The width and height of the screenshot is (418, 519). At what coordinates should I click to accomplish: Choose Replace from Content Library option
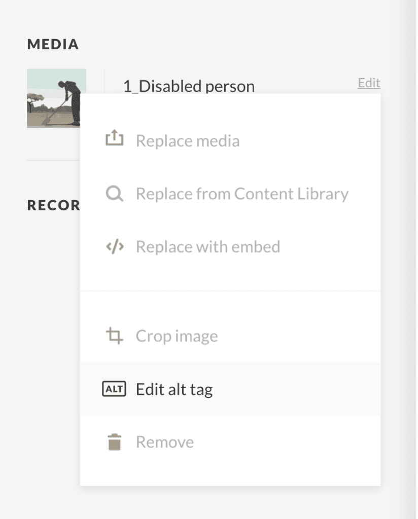(x=242, y=193)
